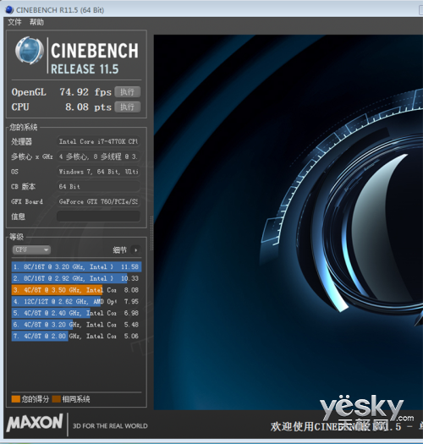Open the CPU ranking dropdown

click(x=31, y=249)
